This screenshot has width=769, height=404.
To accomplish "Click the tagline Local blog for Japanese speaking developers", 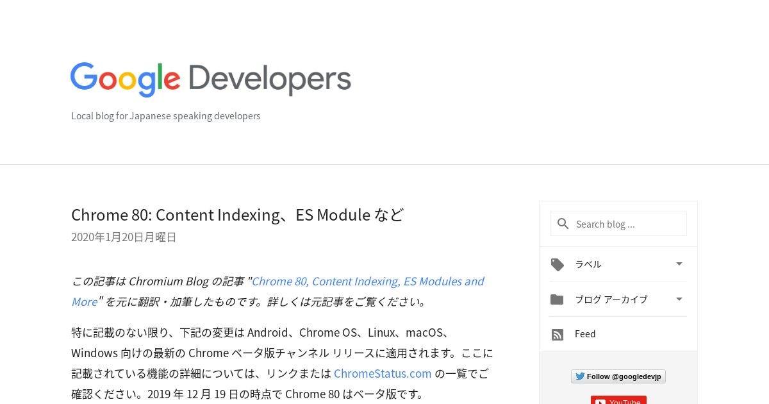I will pyautogui.click(x=166, y=116).
